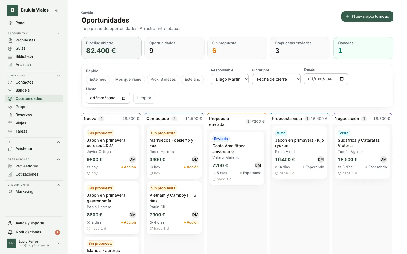Open the Guías globe icon
Viewport: 407px width, 254px height.
pyautogui.click(x=10, y=49)
